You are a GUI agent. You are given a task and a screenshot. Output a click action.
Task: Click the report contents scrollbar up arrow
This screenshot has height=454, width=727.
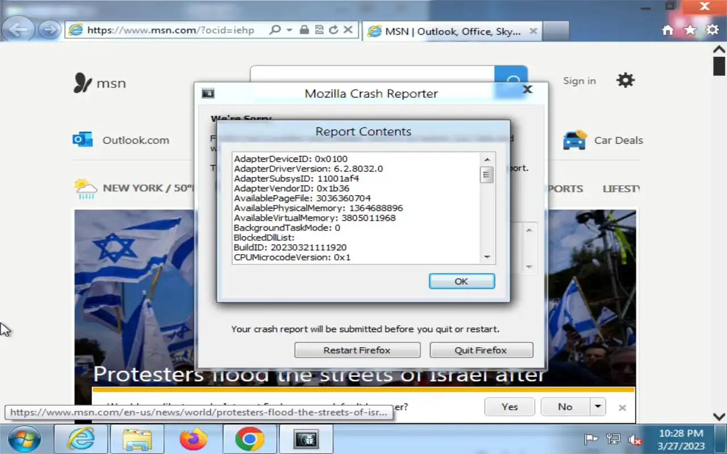487,159
